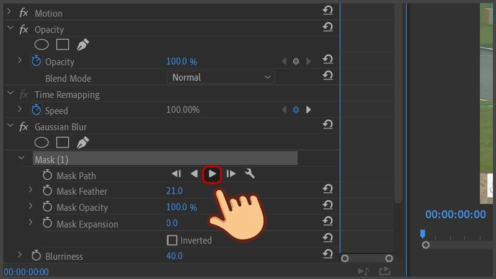Add or remove Speed keyframe
The image size is (496, 279).
(x=296, y=110)
